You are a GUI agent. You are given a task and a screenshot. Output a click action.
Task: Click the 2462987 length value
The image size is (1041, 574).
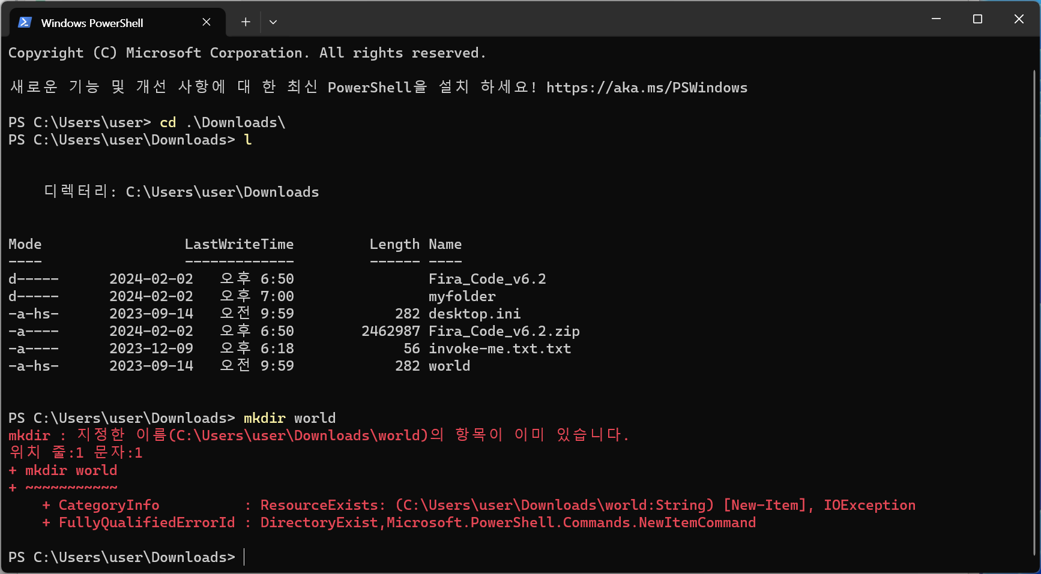(391, 331)
